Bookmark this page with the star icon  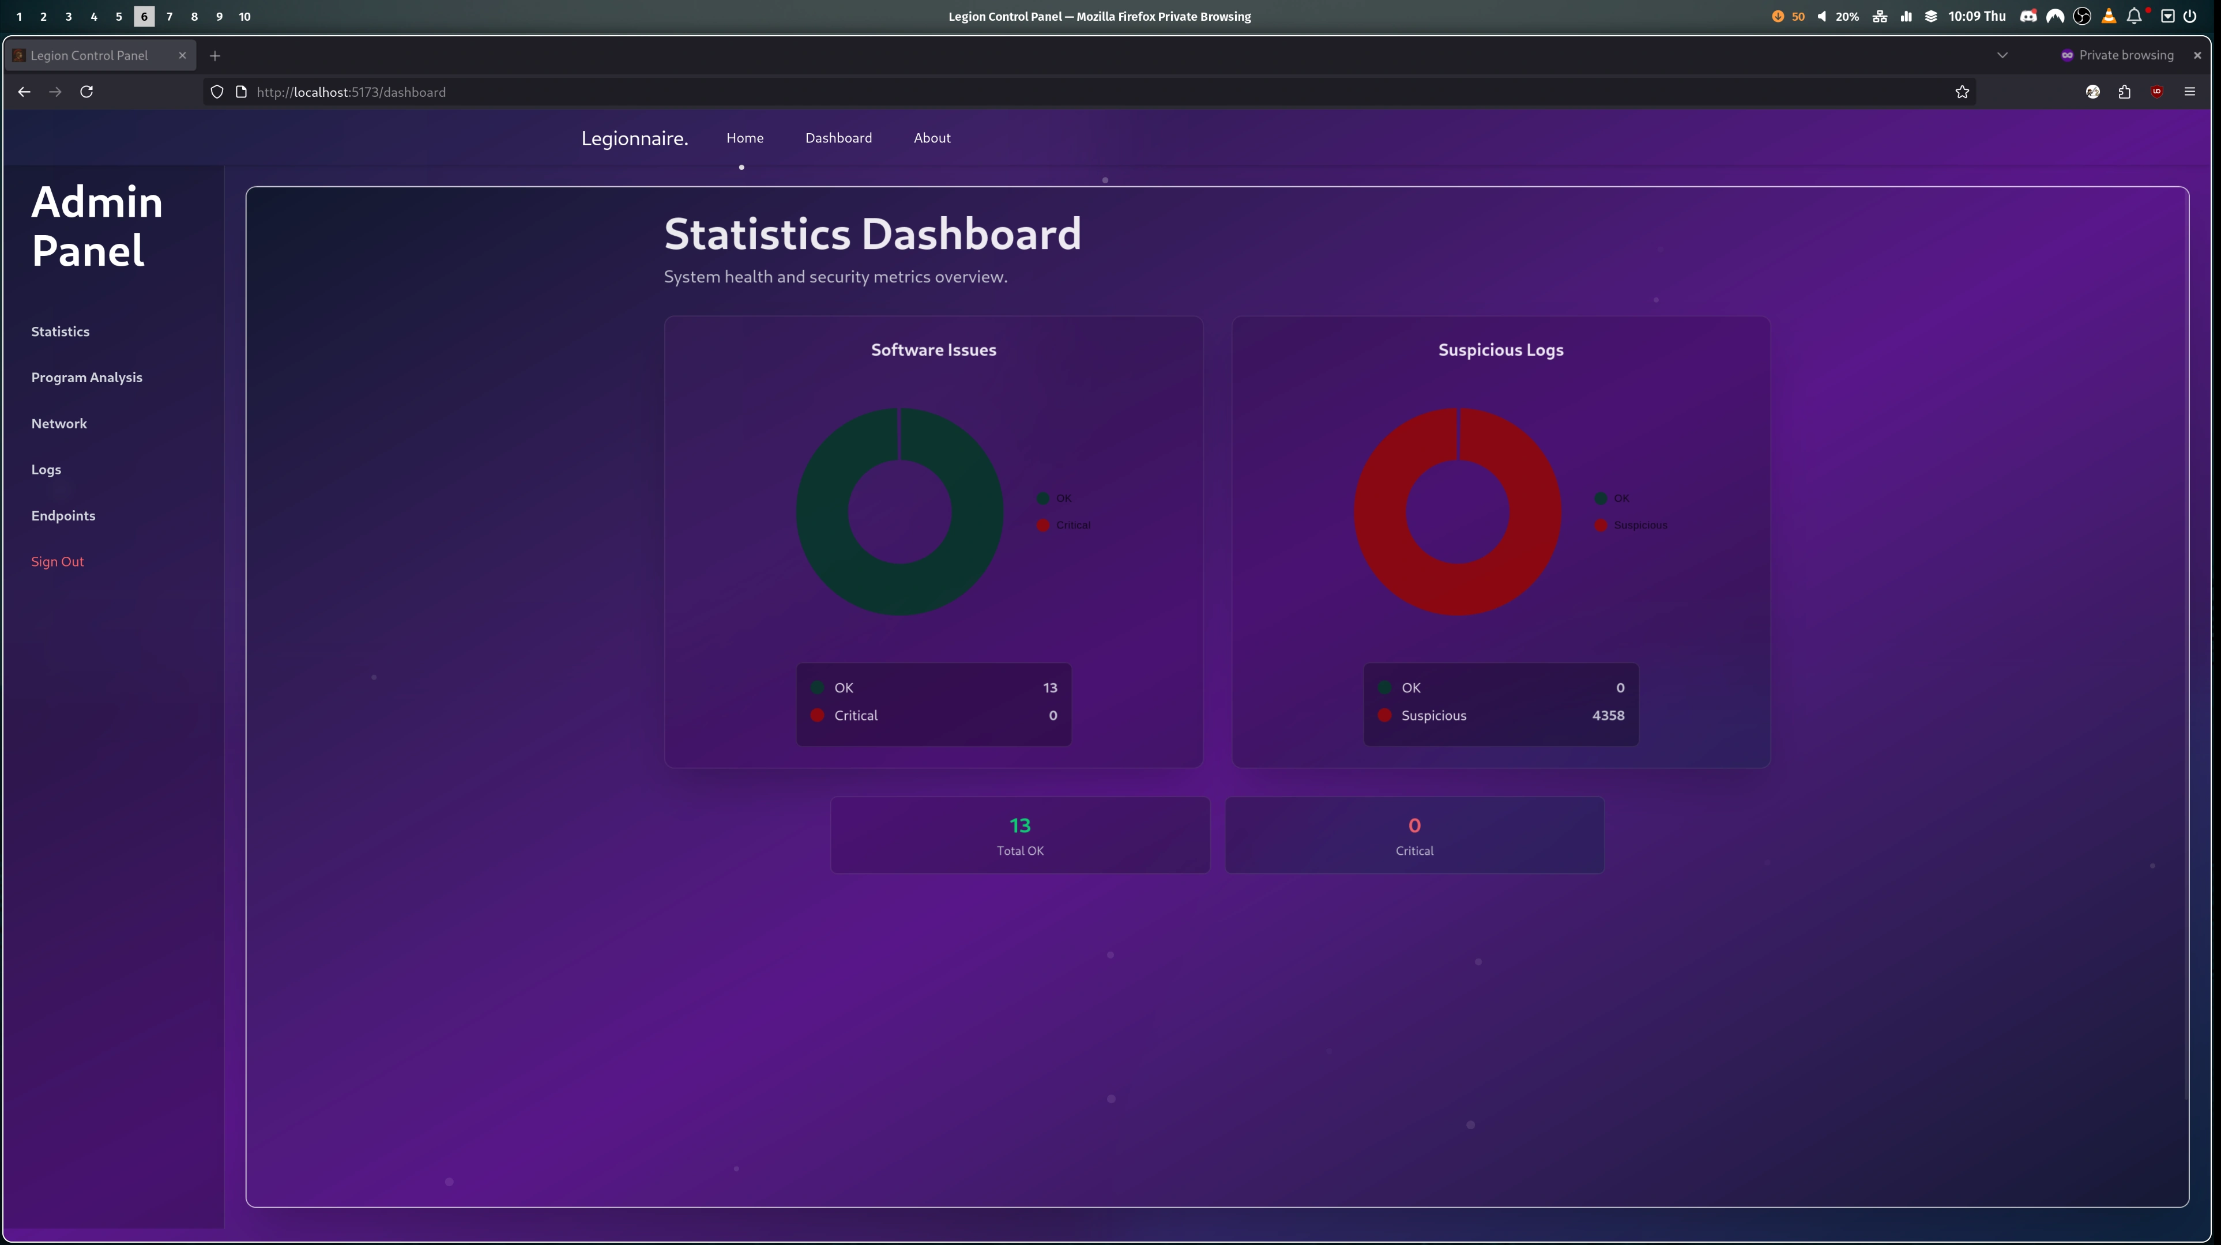1962,92
